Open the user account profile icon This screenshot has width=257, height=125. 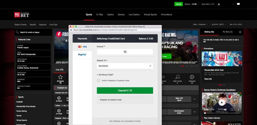tap(219, 4)
